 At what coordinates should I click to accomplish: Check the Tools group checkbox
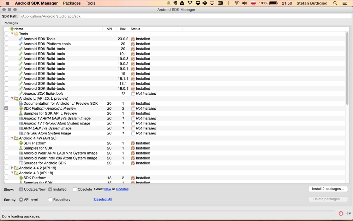coord(6,34)
